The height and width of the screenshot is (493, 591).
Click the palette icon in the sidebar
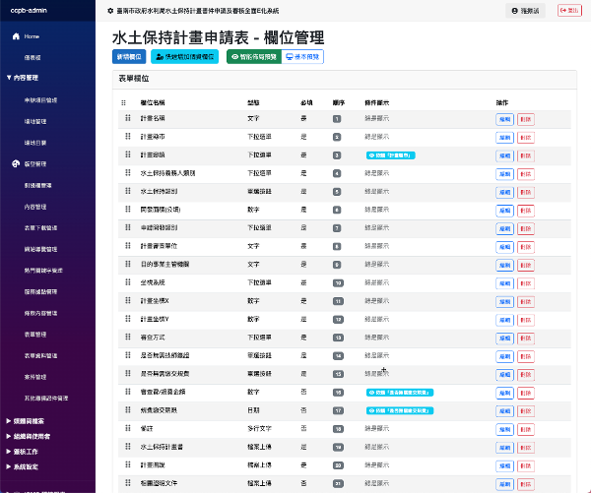pyautogui.click(x=16, y=164)
